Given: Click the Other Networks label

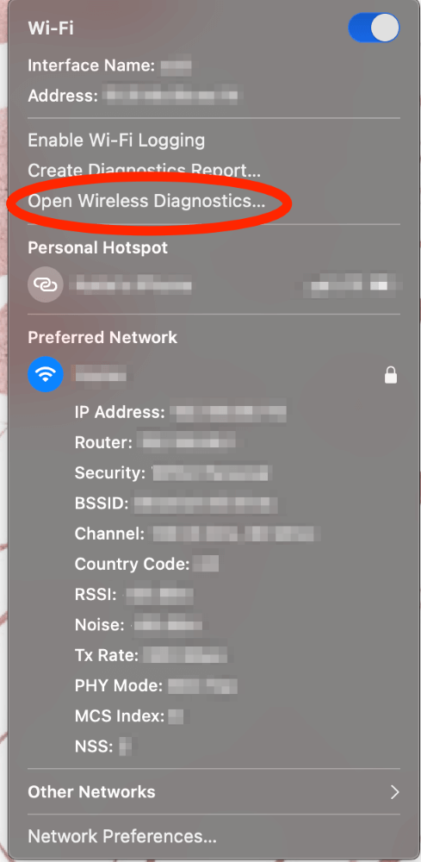Looking at the screenshot, I should [91, 792].
